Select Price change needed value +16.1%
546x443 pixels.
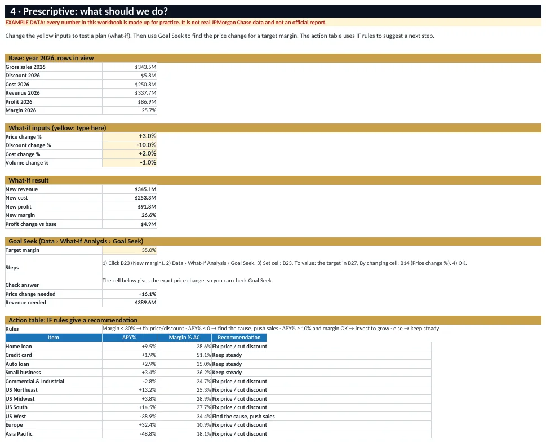(x=130, y=294)
